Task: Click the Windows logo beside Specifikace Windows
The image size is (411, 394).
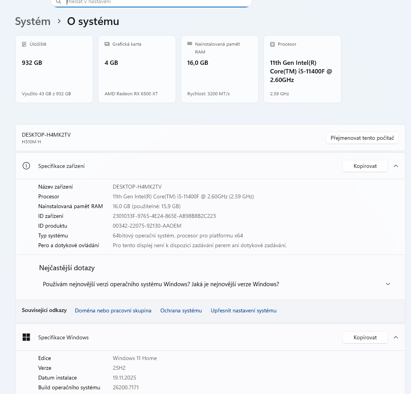Action: pyautogui.click(x=26, y=337)
